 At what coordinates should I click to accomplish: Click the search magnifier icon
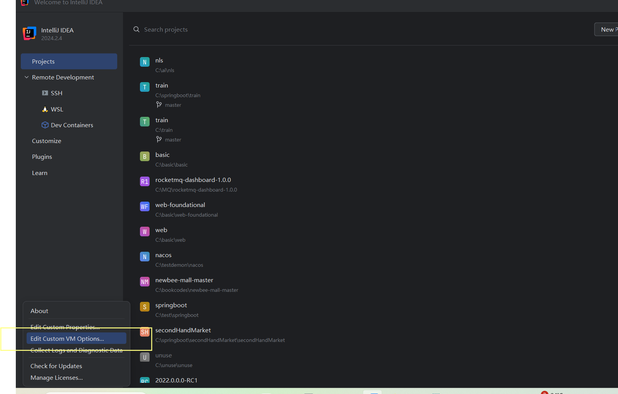click(x=136, y=29)
